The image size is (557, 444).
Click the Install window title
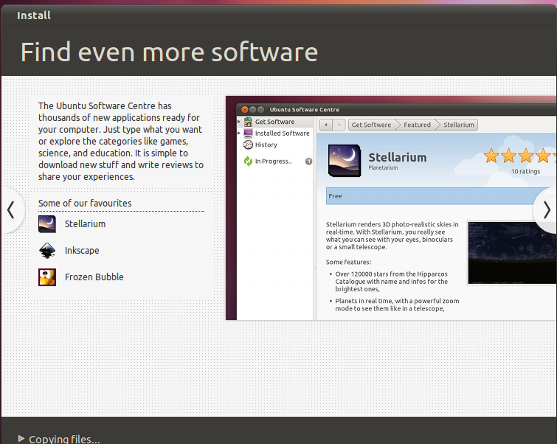click(34, 15)
